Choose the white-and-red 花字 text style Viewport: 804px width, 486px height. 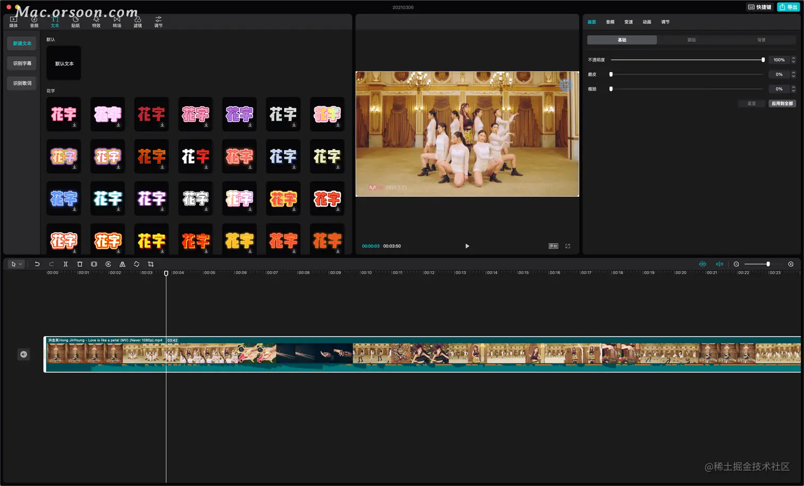click(x=195, y=156)
